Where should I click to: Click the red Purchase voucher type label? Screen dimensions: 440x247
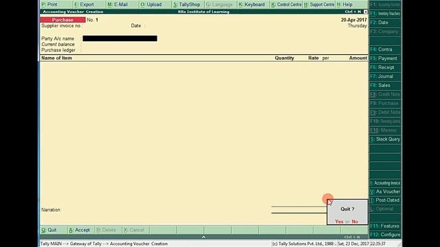63,20
